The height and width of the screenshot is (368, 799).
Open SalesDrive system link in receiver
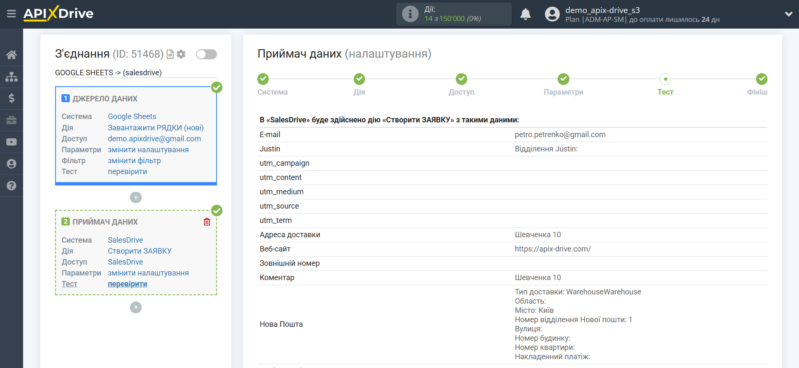[125, 240]
